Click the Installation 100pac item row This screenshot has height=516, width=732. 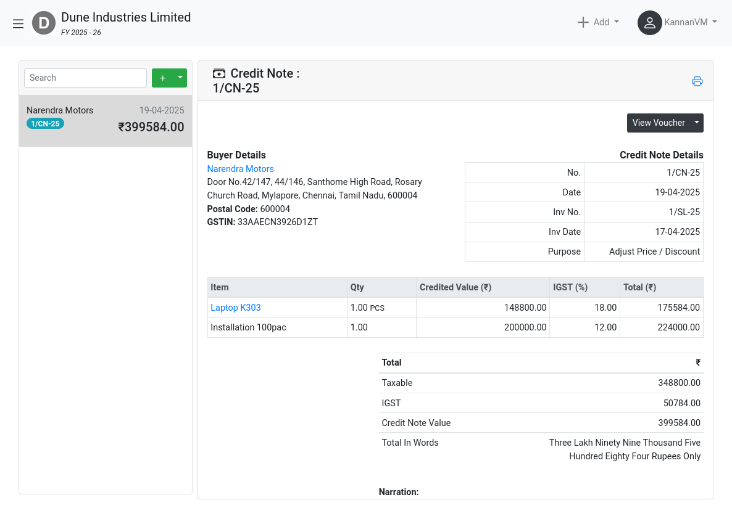[x=455, y=327]
